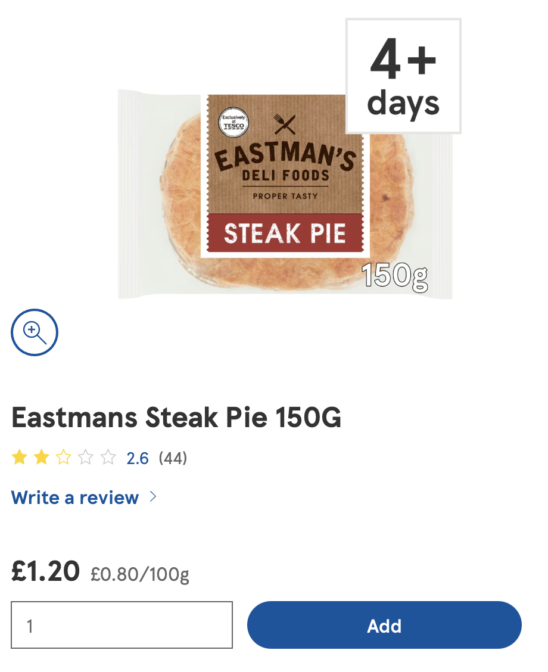Viewport: 548px width, 672px height.
Task: Click the £0.80/100g unit price
Action: tap(139, 574)
